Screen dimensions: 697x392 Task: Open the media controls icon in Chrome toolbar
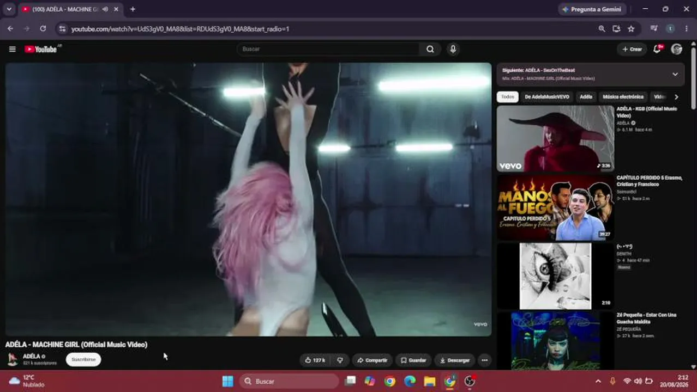654,29
